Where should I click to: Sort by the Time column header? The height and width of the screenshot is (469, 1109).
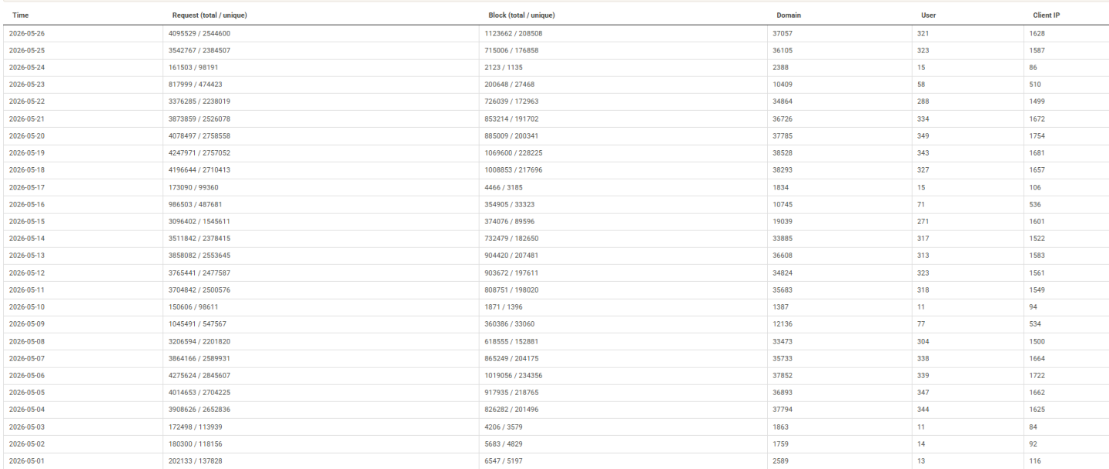[21, 15]
